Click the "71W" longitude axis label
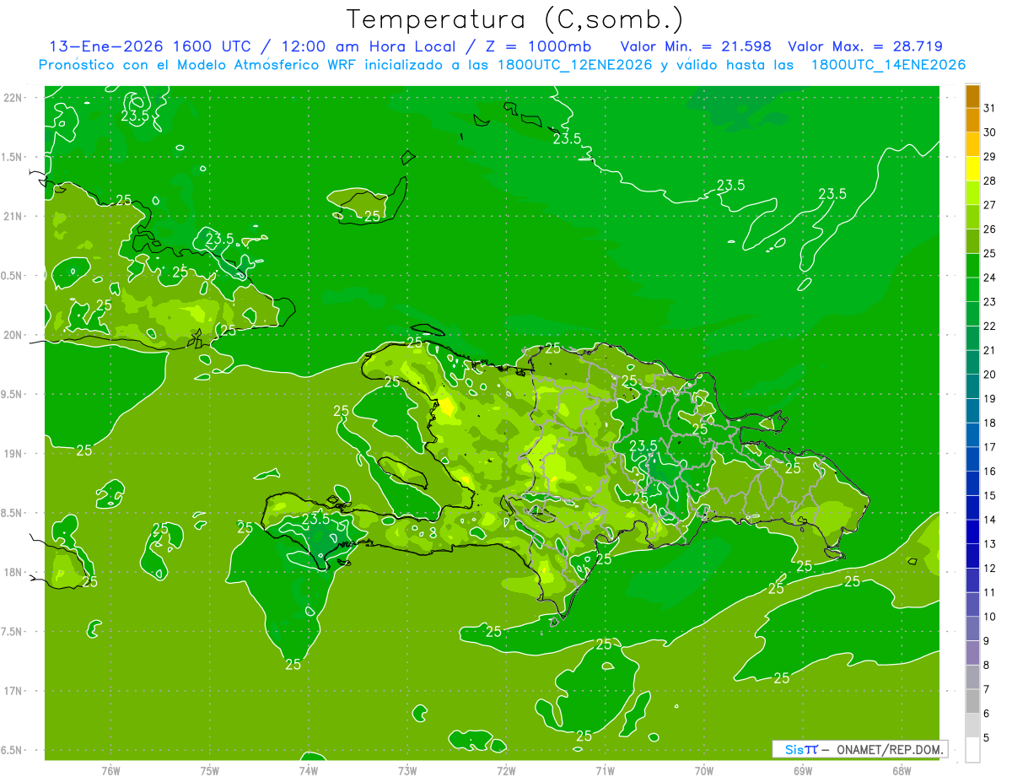Viewport: 1012px width, 782px height. click(605, 771)
